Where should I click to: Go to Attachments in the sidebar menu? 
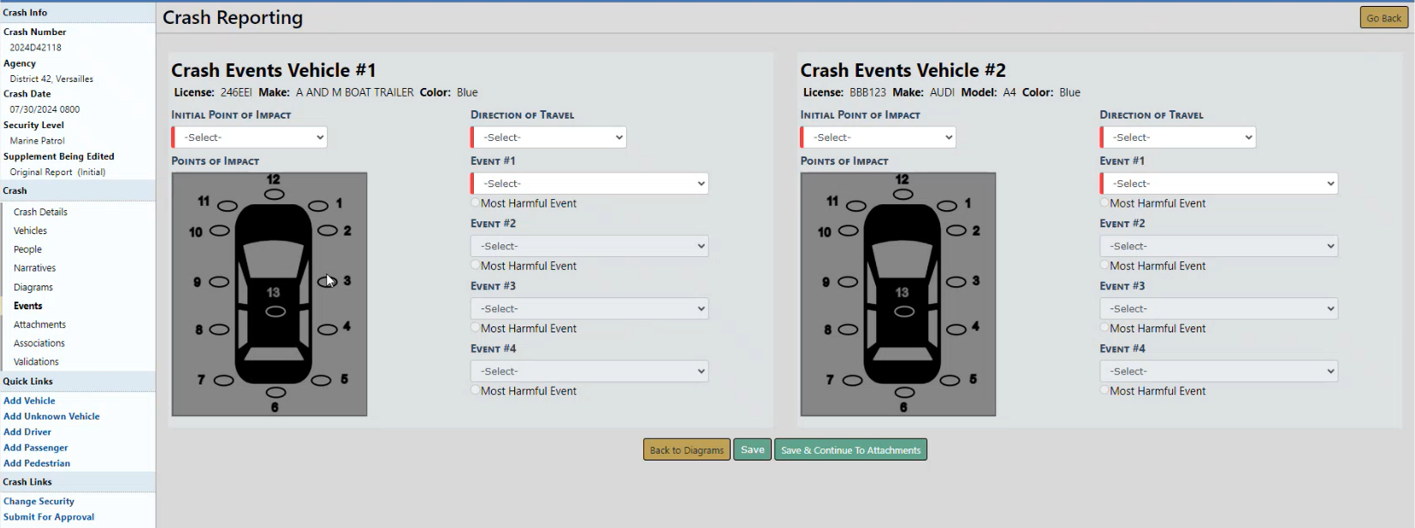pos(39,325)
